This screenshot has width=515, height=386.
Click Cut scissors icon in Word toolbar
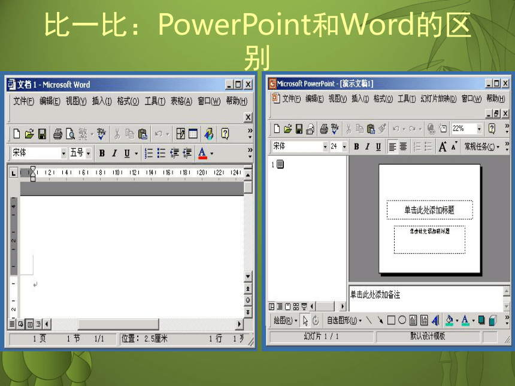(117, 134)
